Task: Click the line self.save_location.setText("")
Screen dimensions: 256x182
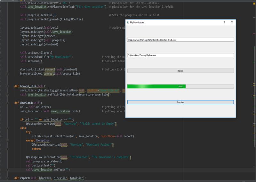Action: (x=48, y=170)
